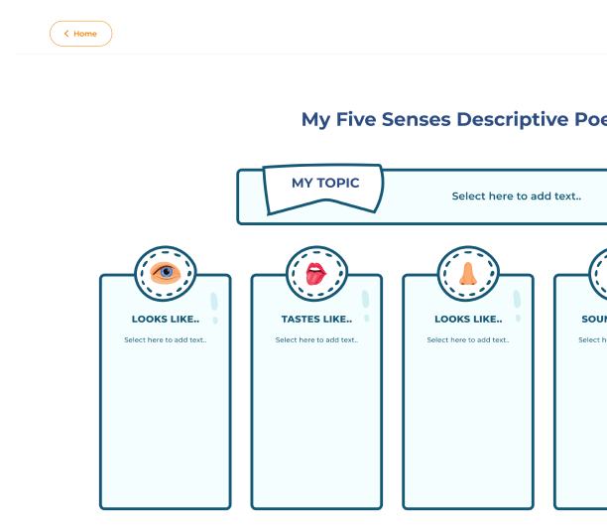Click the back chevron beside Home
The height and width of the screenshot is (530, 607).
click(66, 34)
